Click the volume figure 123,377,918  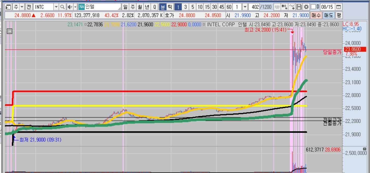coord(87,15)
